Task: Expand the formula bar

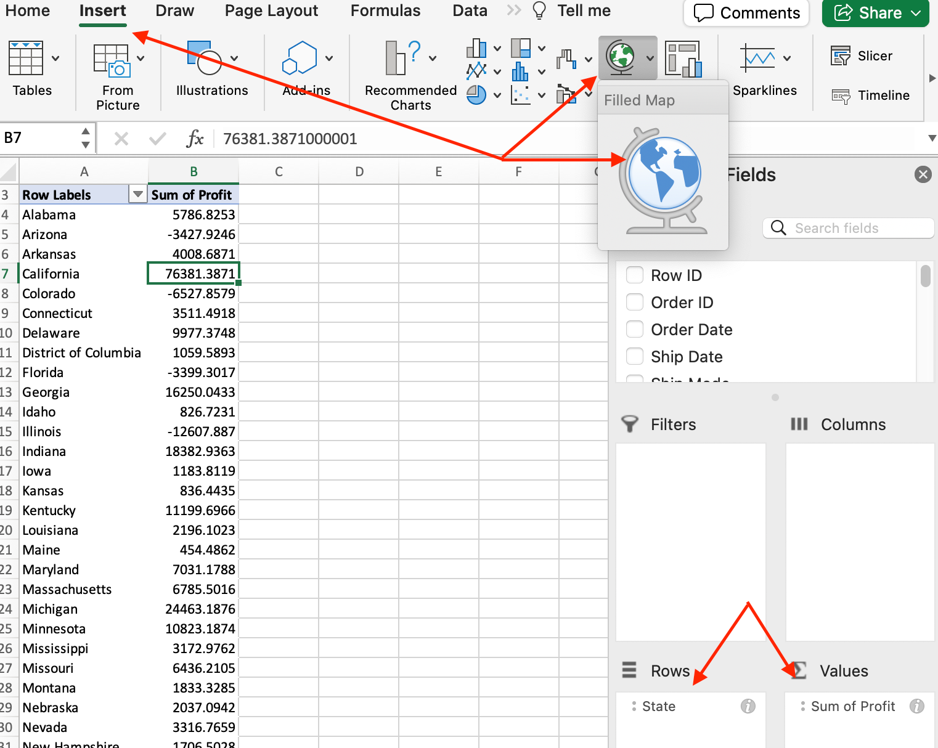Action: click(x=932, y=139)
